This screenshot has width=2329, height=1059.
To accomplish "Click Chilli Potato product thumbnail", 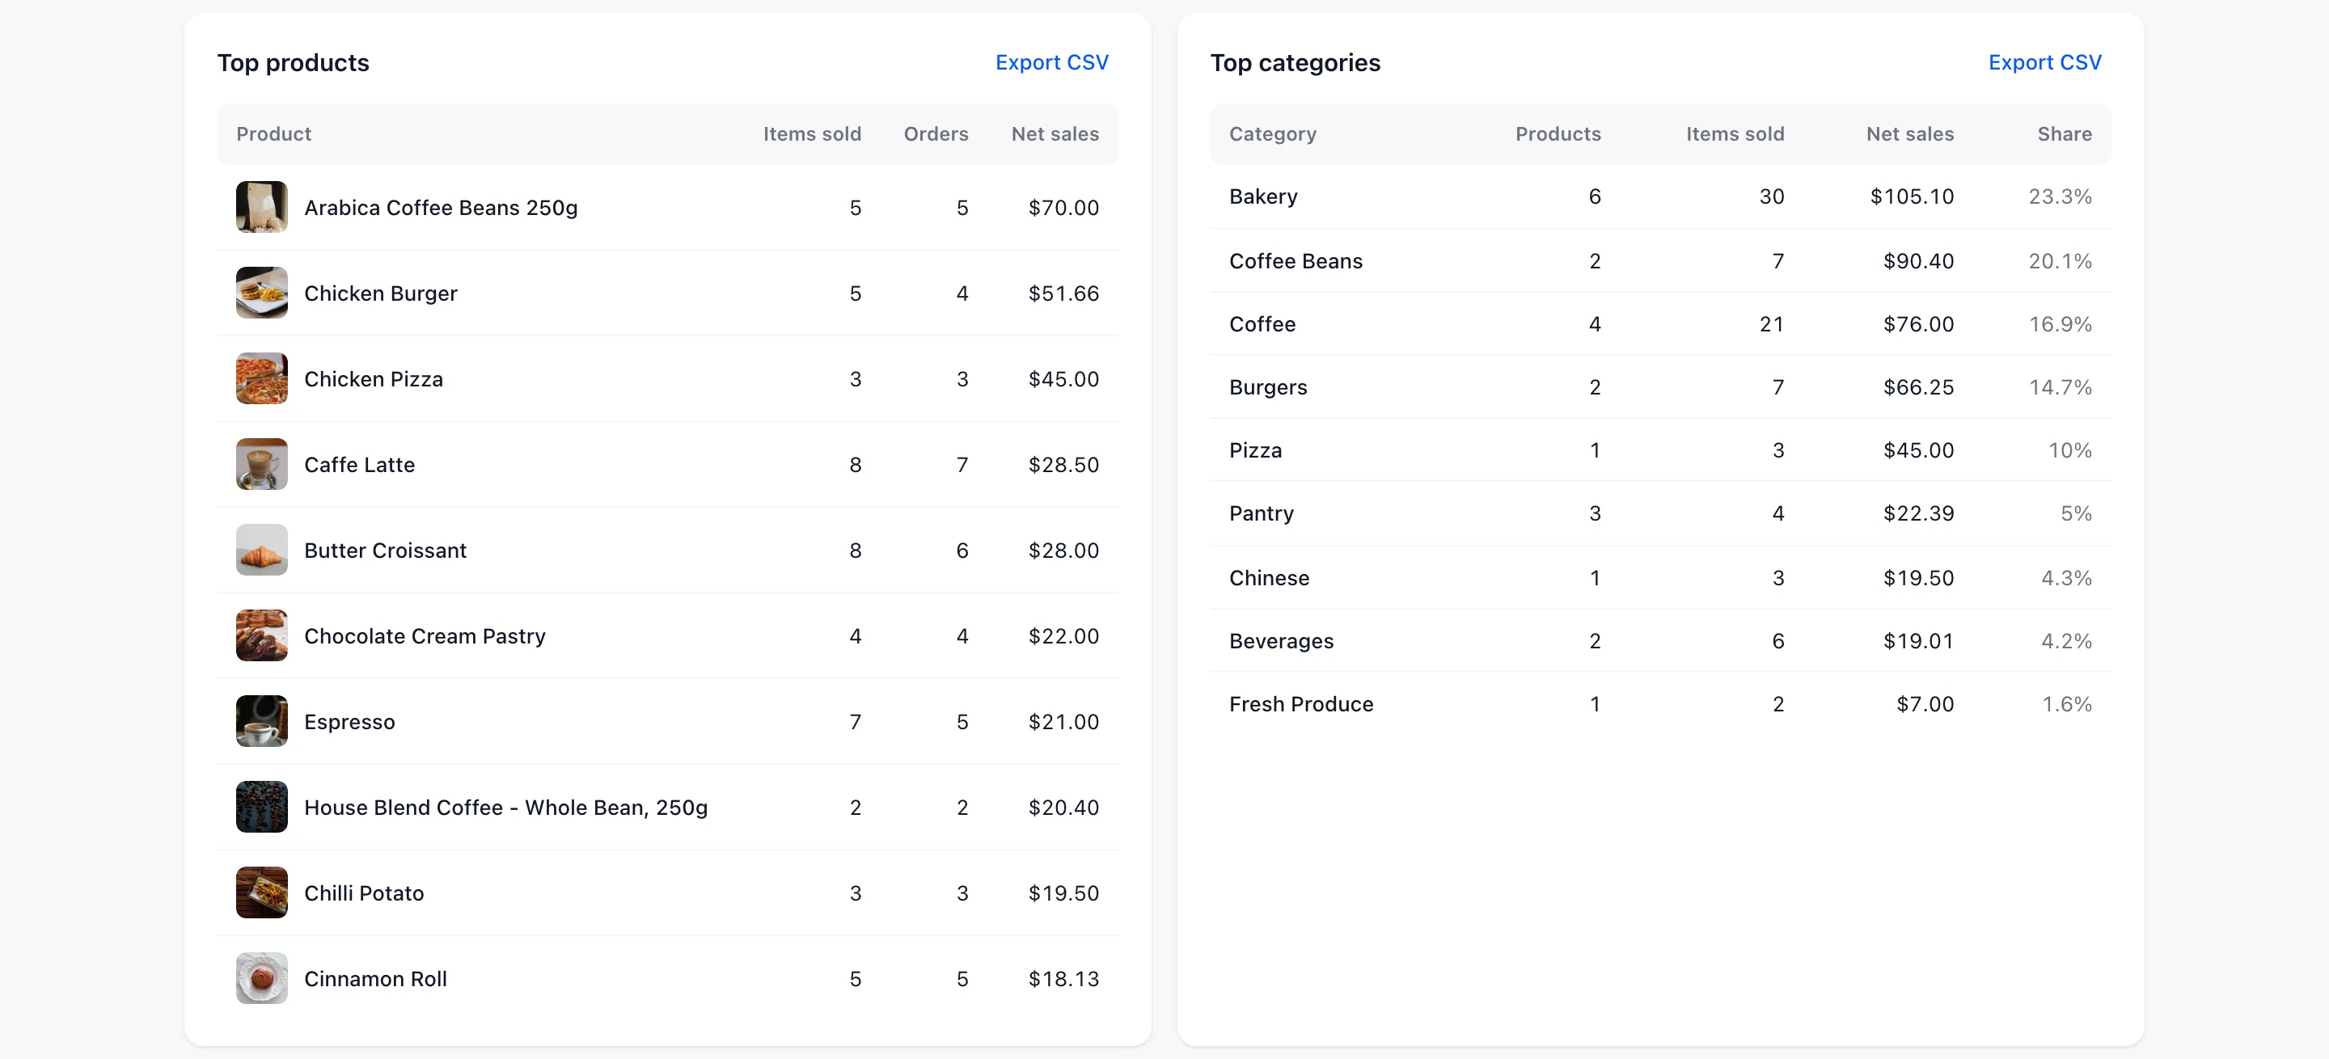I will click(x=261, y=892).
